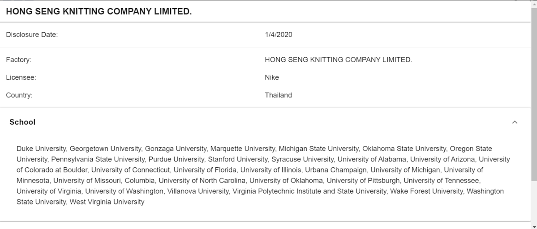The image size is (537, 229).
Task: Click the Factory name value text
Action: point(338,59)
